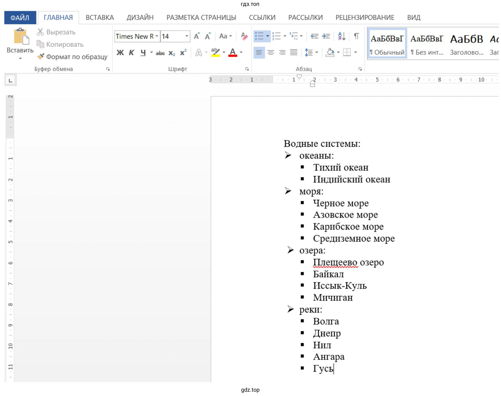501x396 pixels.
Task: Open the ФАЙЛ tab
Action: click(x=20, y=18)
